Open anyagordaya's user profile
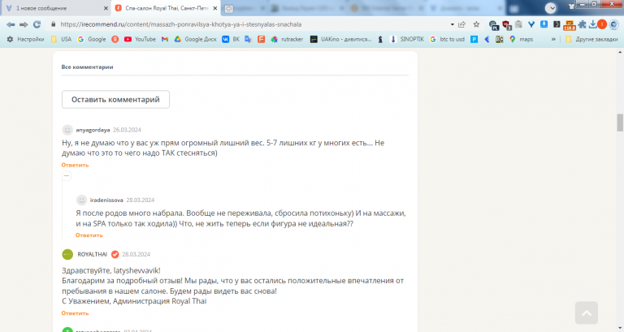 (93, 130)
